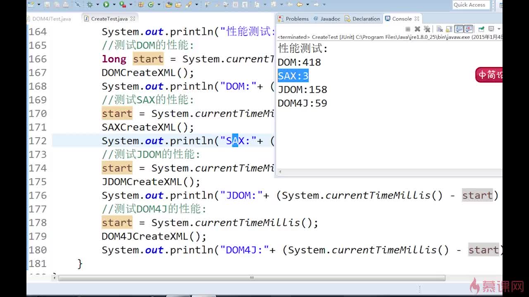
Task: Open the Display Selected Console dropdown
Action: click(x=498, y=29)
